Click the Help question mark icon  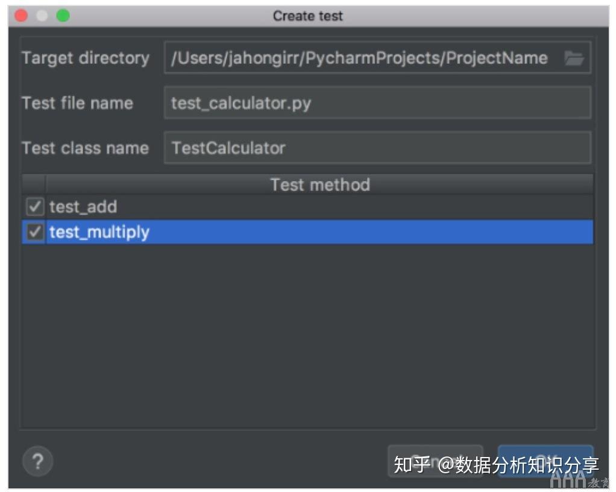coord(38,461)
